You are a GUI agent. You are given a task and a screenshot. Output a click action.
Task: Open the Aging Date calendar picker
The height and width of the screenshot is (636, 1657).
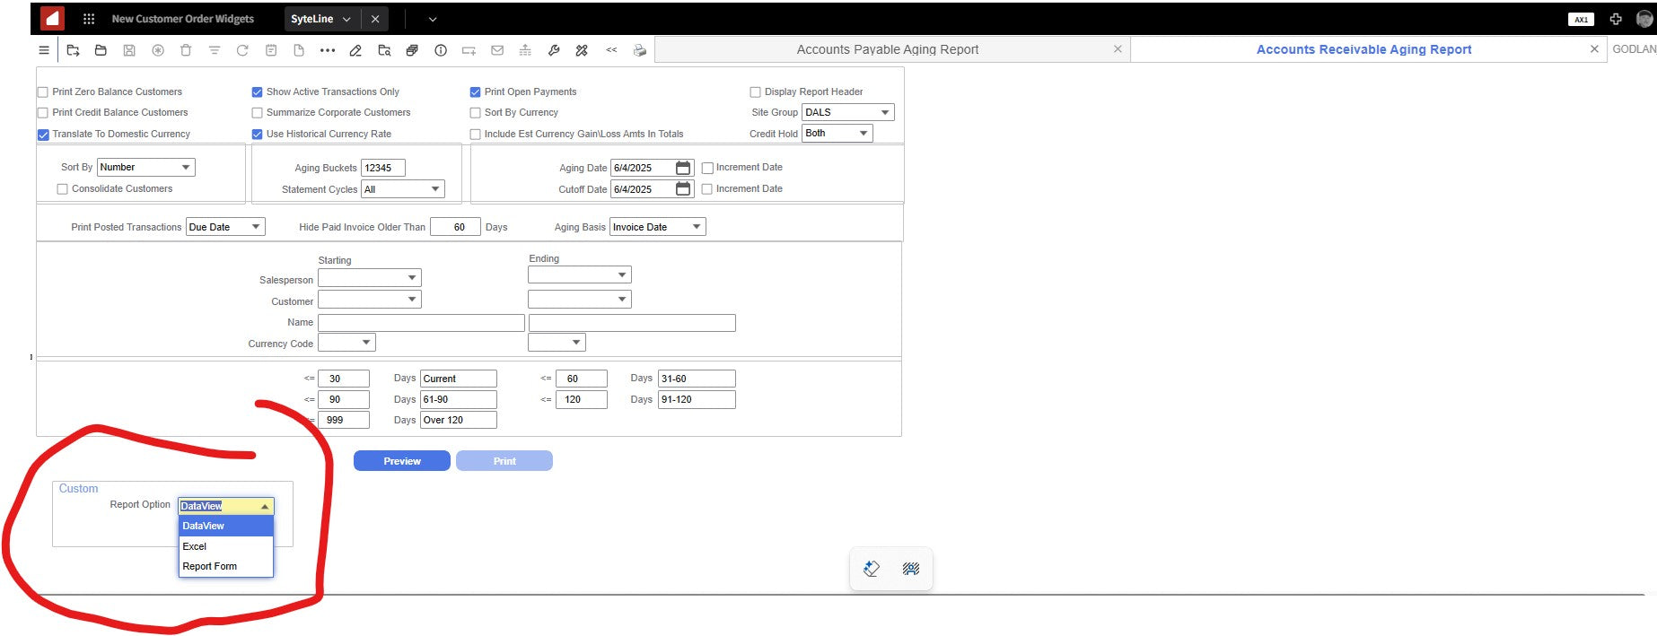point(683,168)
